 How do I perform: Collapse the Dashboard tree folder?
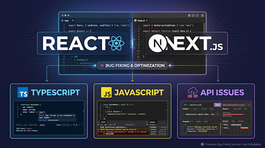[75, 60]
